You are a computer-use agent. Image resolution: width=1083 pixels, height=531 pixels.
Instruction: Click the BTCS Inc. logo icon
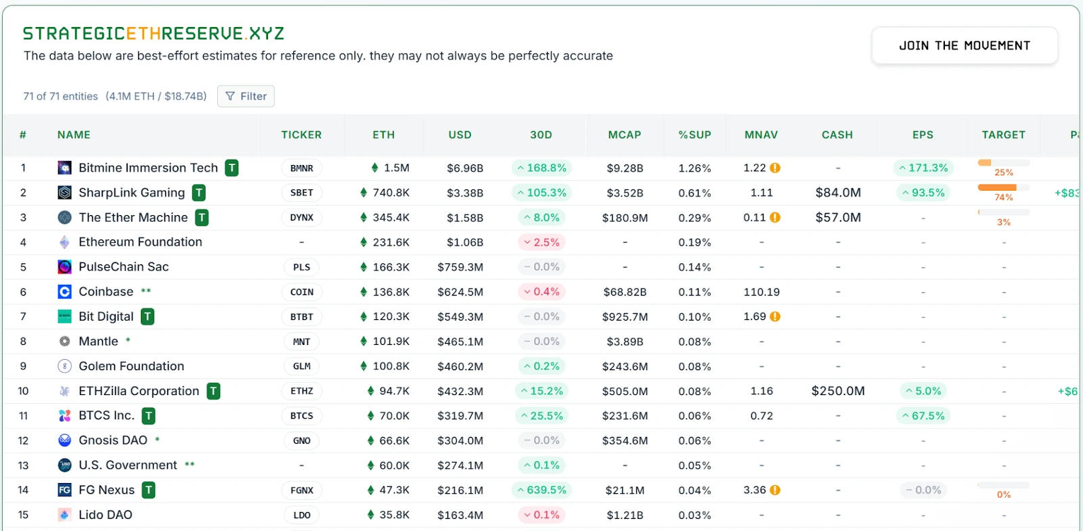click(x=64, y=415)
